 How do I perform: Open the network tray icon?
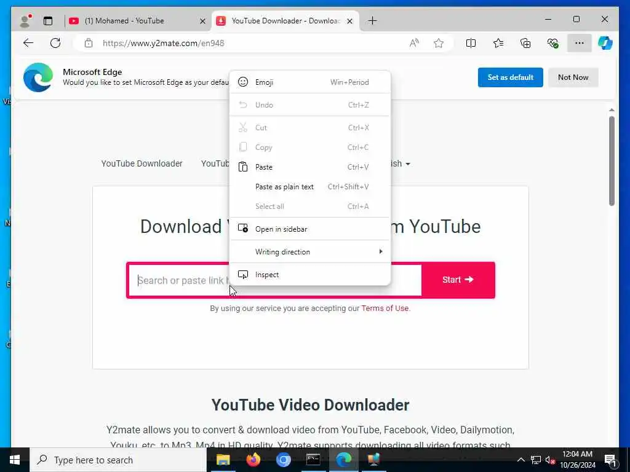coord(536,460)
